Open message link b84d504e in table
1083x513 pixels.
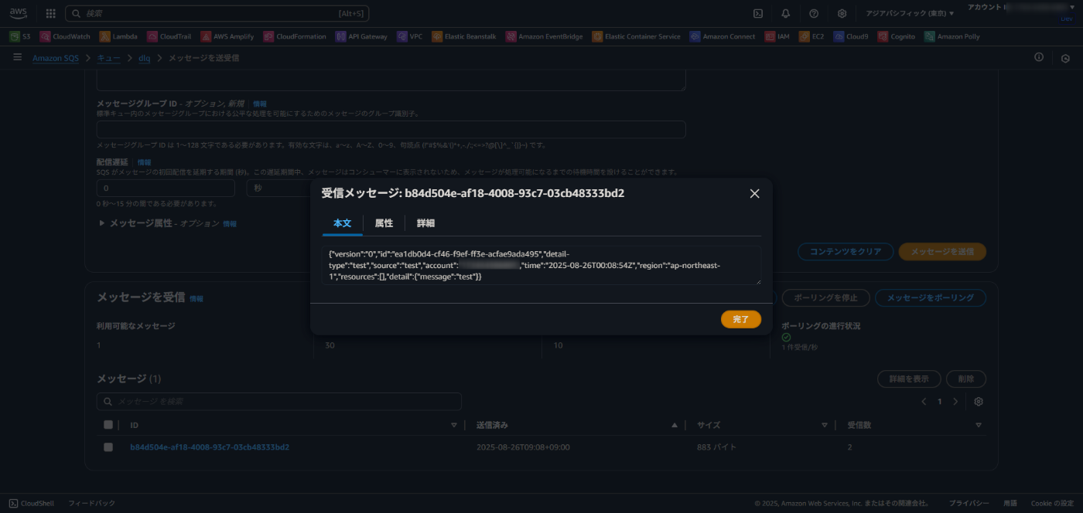tap(210, 447)
